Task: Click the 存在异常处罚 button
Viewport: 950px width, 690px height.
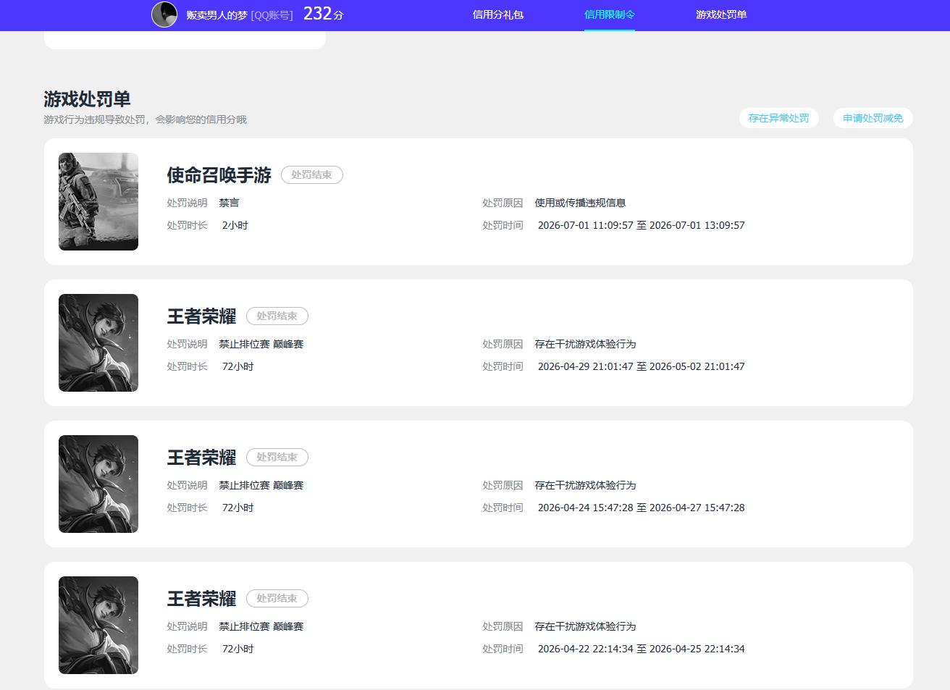Action: [x=779, y=118]
